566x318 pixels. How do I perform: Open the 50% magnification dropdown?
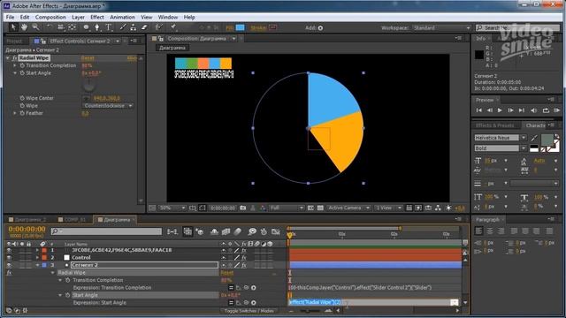click(x=172, y=208)
